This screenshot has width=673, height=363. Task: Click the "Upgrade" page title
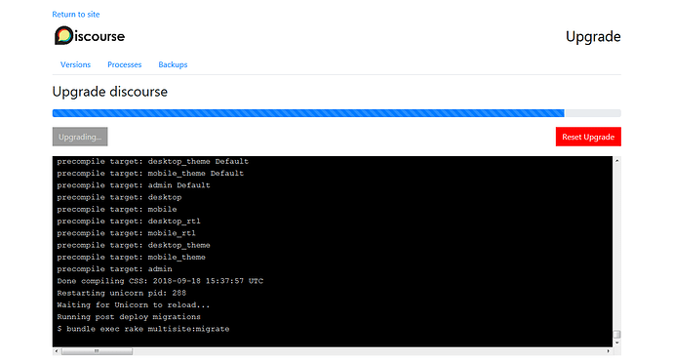pyautogui.click(x=593, y=36)
